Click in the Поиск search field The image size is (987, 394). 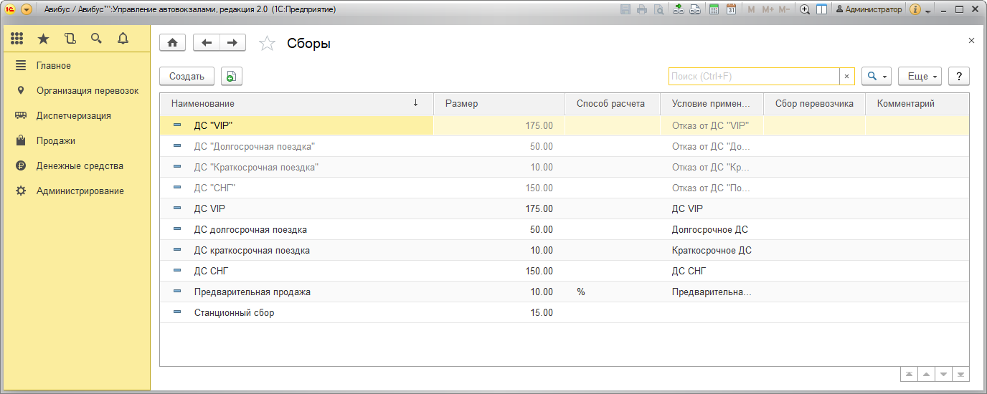tap(753, 76)
